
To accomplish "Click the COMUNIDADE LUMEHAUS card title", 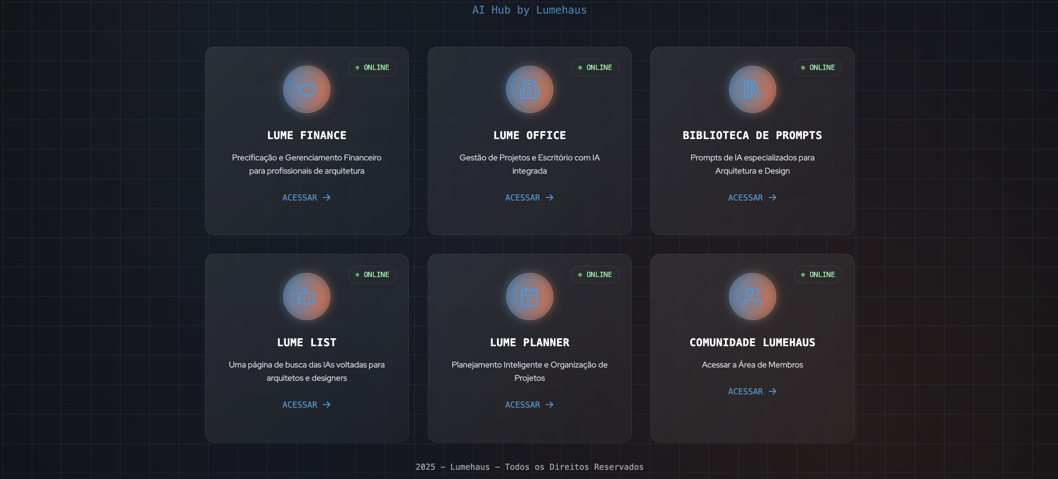I will 752,342.
